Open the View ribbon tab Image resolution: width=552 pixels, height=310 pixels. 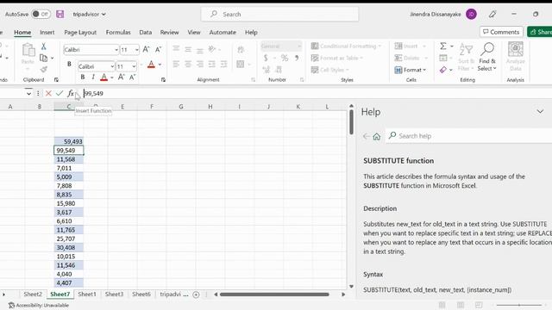click(193, 33)
